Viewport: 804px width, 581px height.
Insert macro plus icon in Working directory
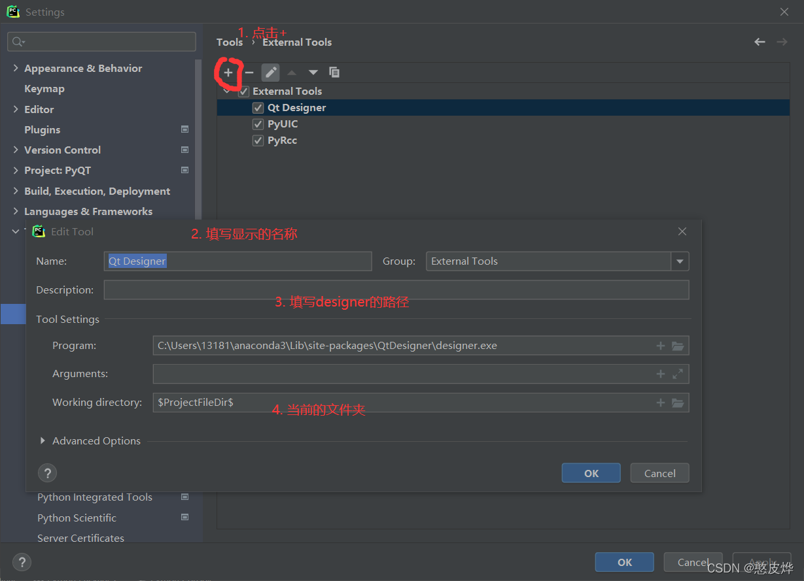[661, 403]
